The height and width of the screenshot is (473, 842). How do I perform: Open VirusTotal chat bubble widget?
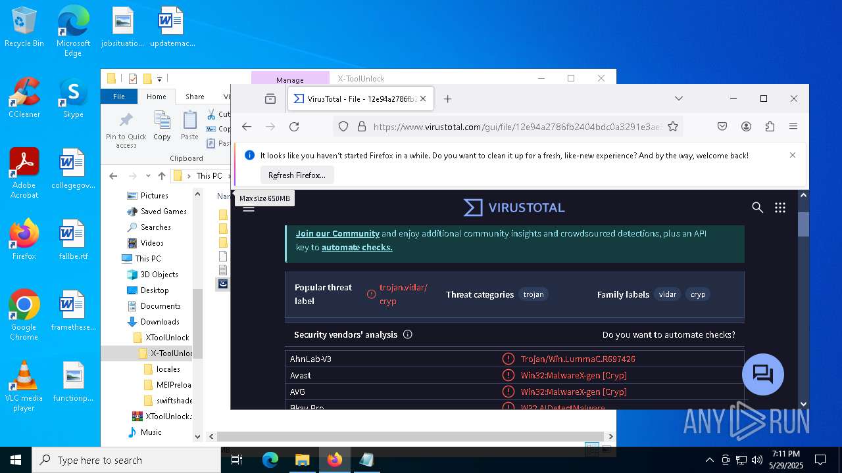pyautogui.click(x=763, y=374)
